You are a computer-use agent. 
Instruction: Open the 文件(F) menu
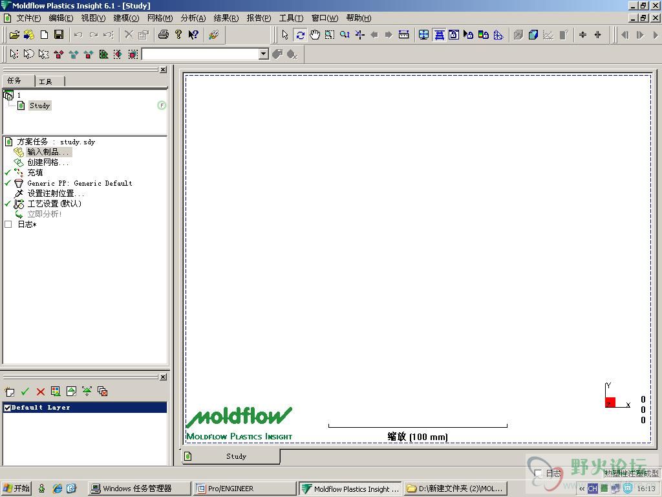[28, 18]
